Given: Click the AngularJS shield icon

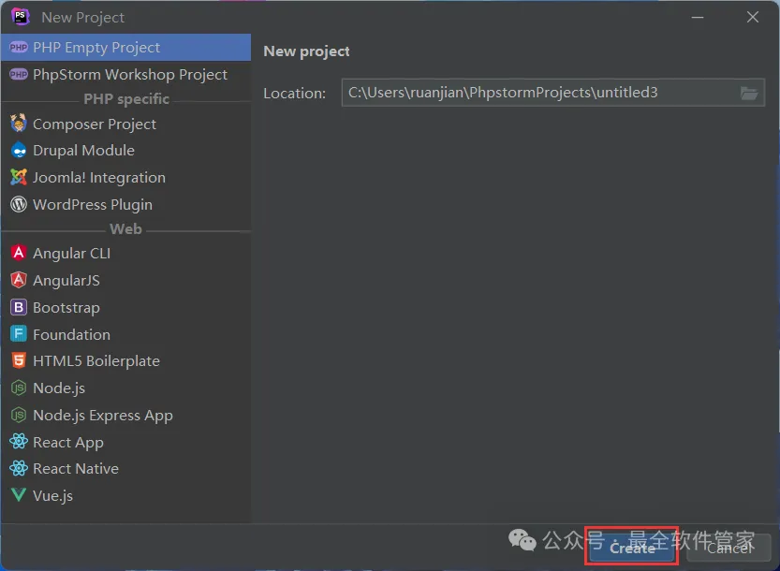Looking at the screenshot, I should coord(19,280).
